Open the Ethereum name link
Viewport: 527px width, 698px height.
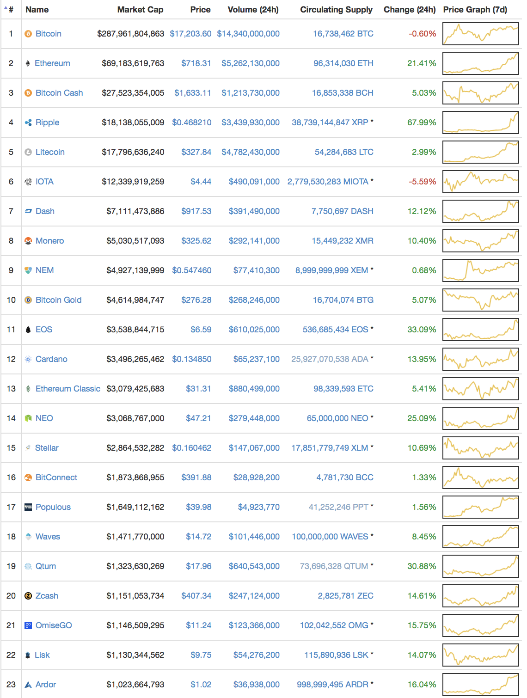52,63
